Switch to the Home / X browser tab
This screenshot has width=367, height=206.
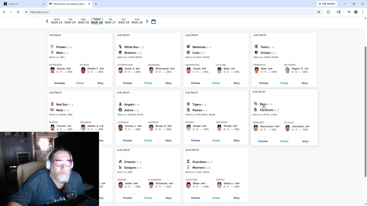[x=24, y=4]
